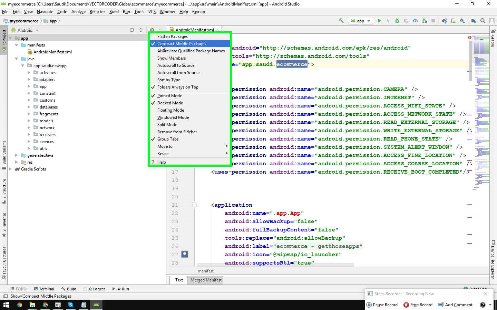The height and width of the screenshot is (310, 497).
Task: Open the SDK Manager icon
Action: click(x=462, y=21)
